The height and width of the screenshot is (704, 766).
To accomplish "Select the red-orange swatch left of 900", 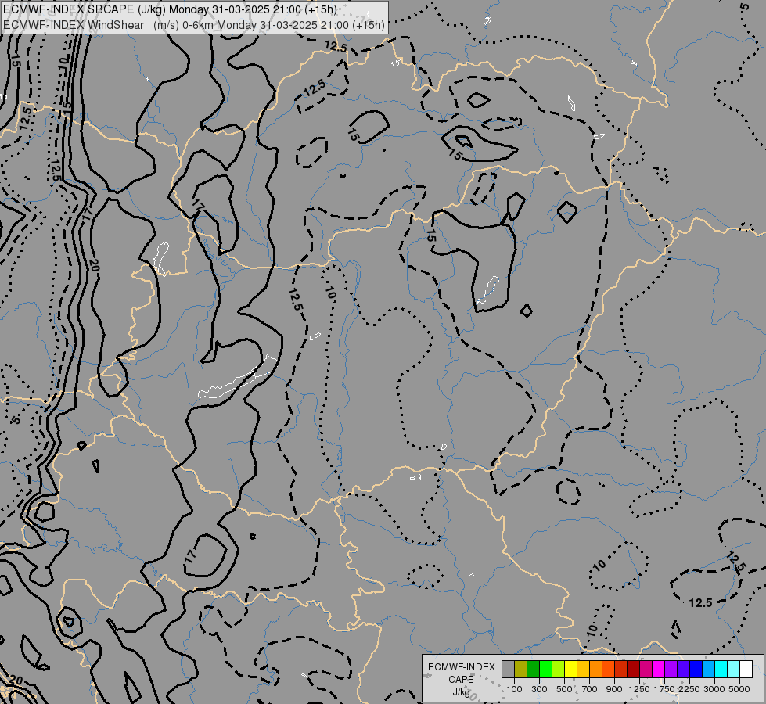I will 608,669.
